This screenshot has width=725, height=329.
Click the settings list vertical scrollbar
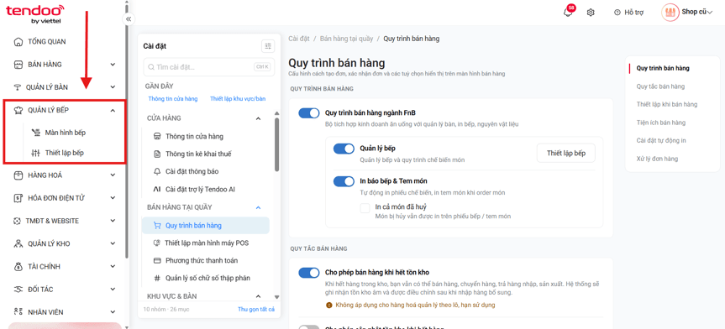(x=276, y=145)
